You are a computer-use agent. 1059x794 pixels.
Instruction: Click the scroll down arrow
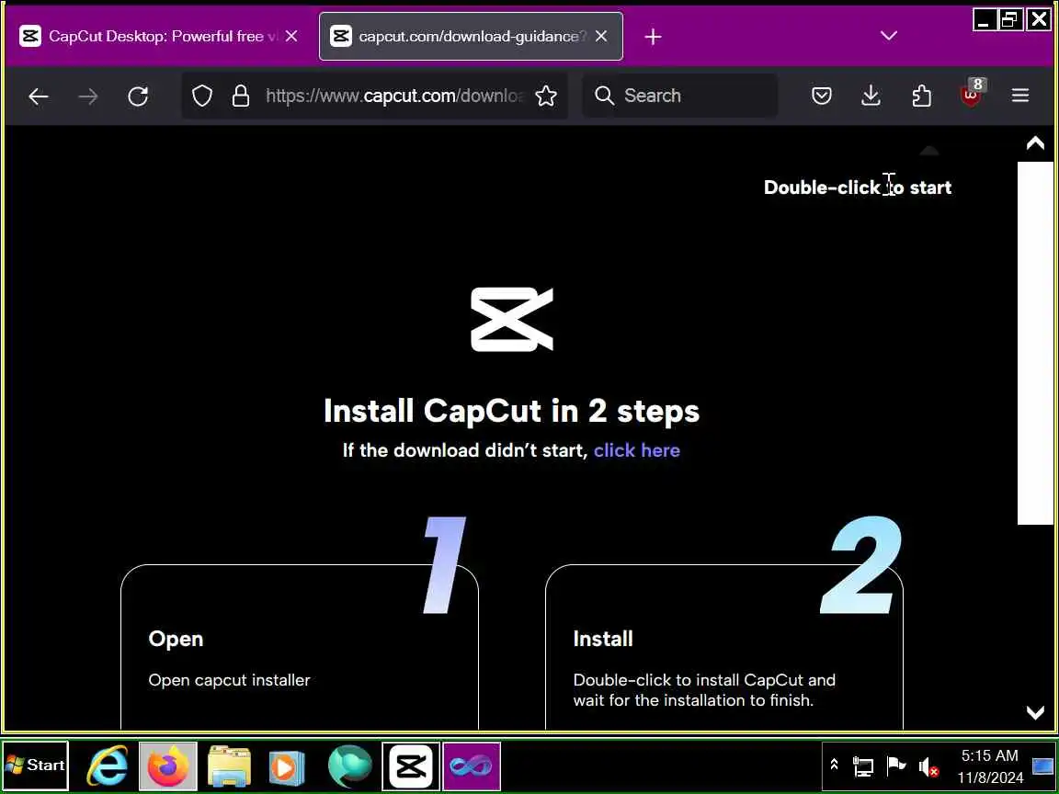tap(1035, 712)
